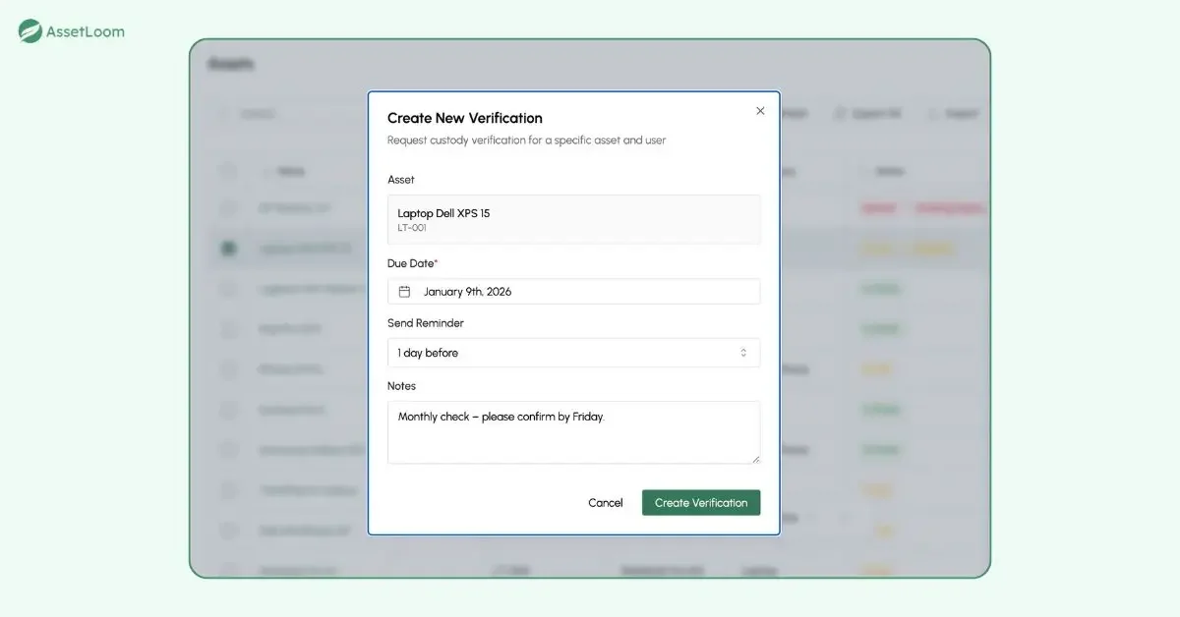
Task: Open the Due Date selector showing January 9th, 2026
Action: click(573, 291)
